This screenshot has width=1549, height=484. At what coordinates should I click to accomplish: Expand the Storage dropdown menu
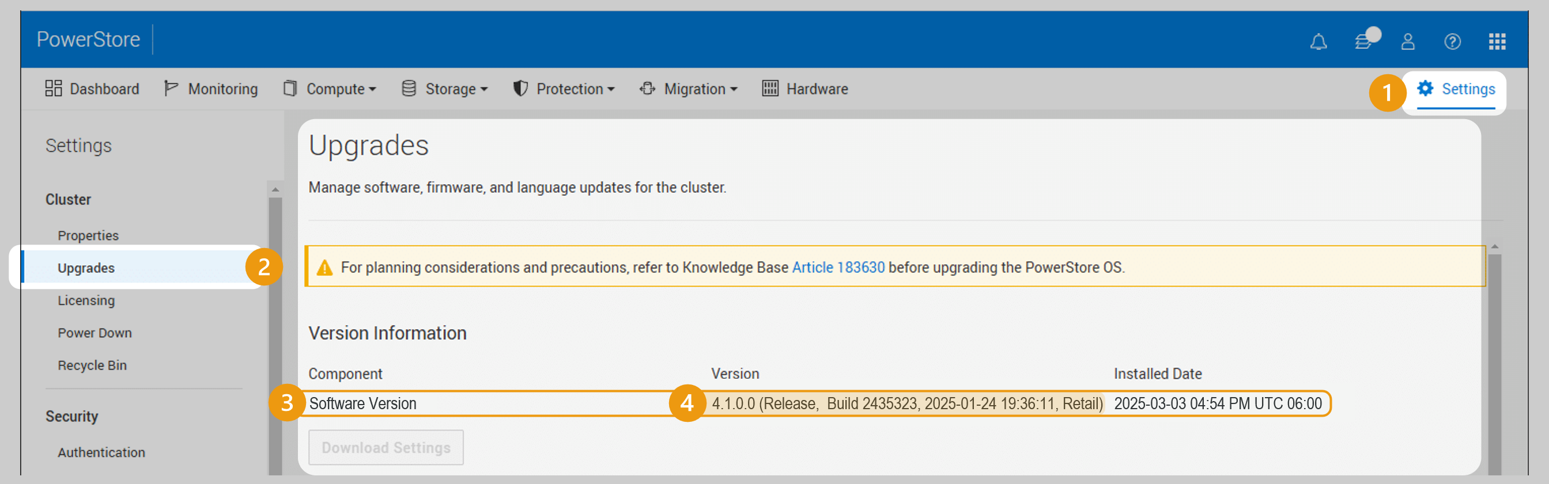coord(444,89)
